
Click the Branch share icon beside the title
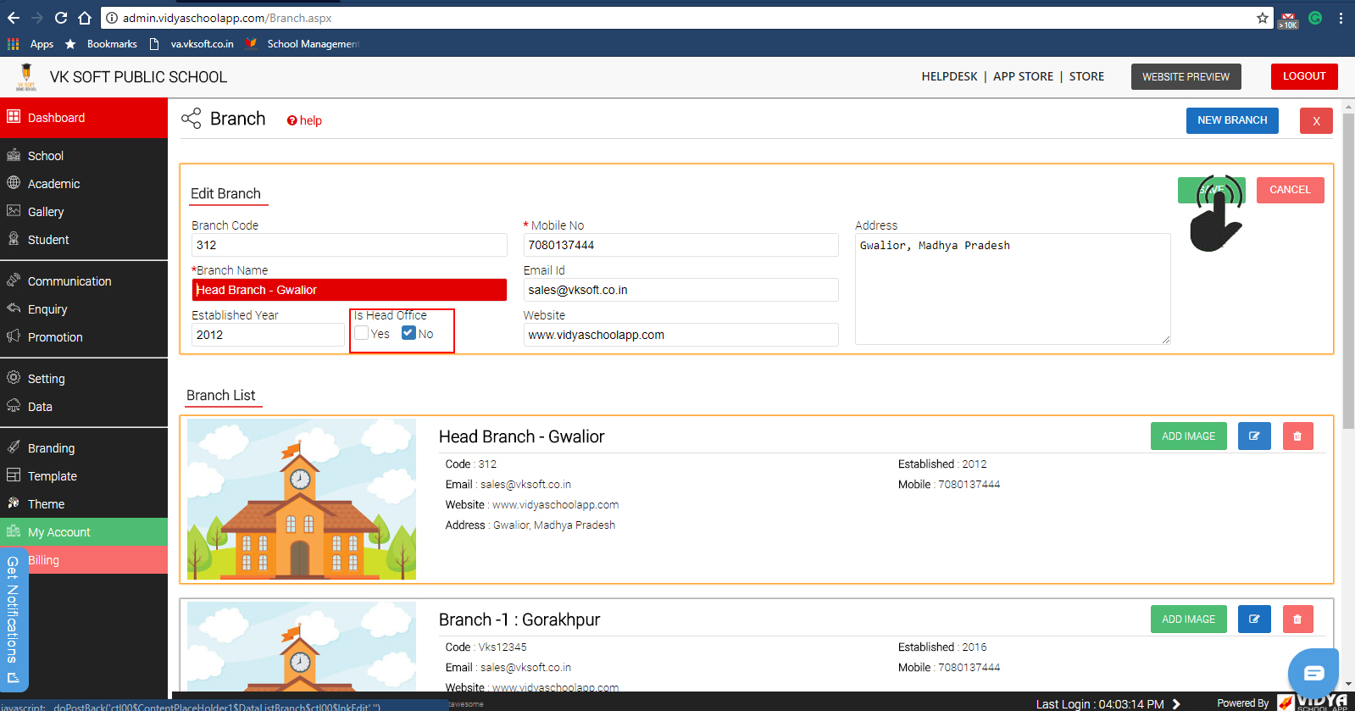(x=192, y=119)
